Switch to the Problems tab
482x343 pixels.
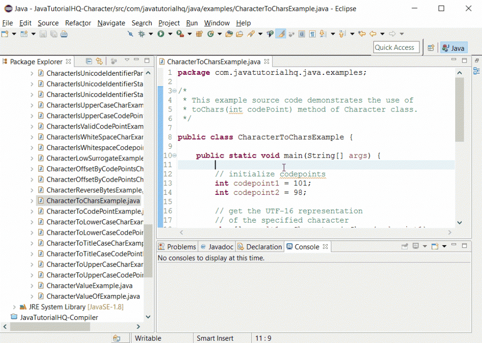[x=177, y=247]
